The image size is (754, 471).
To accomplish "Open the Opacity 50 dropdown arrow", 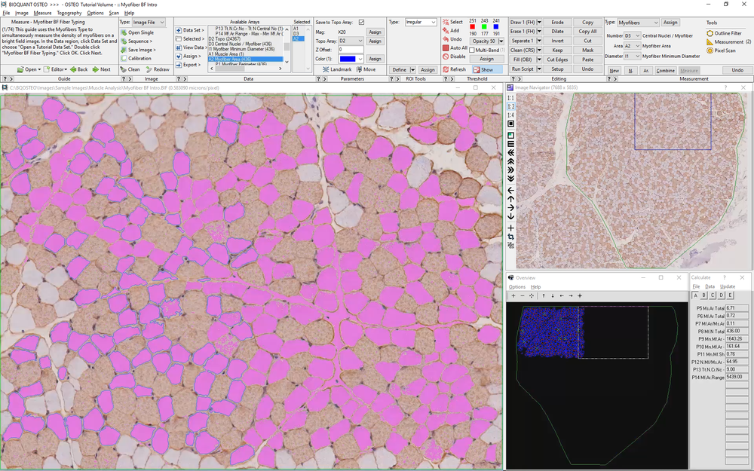I will pos(501,41).
